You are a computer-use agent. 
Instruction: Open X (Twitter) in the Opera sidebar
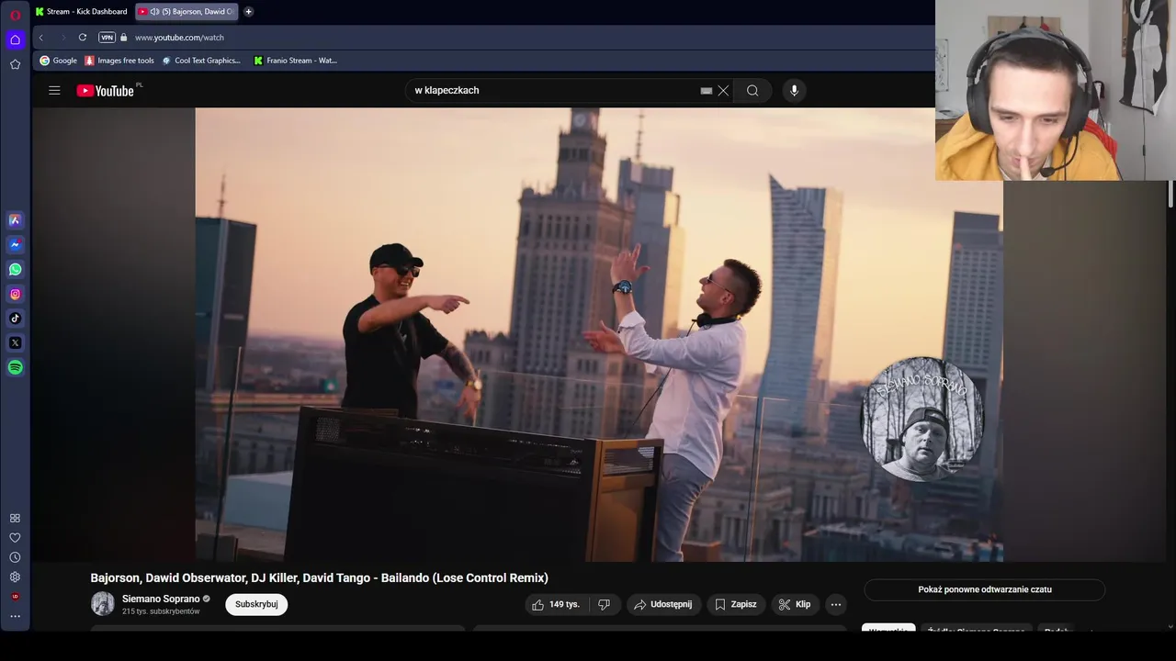15,342
